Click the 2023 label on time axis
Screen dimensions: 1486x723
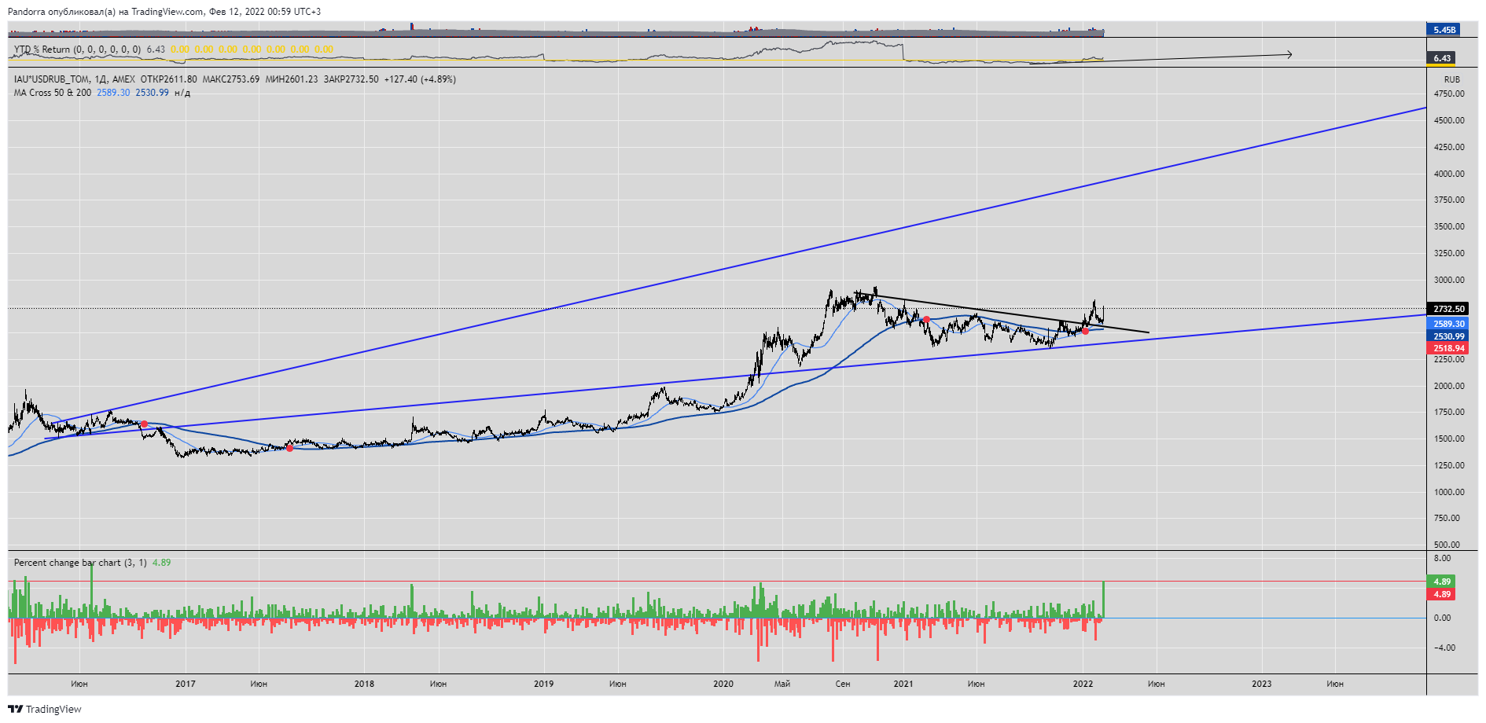pos(1261,684)
